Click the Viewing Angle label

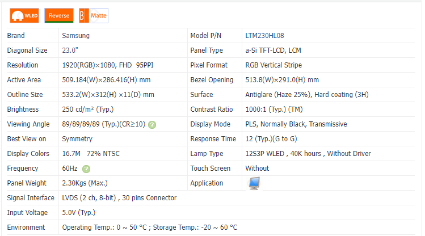point(28,124)
